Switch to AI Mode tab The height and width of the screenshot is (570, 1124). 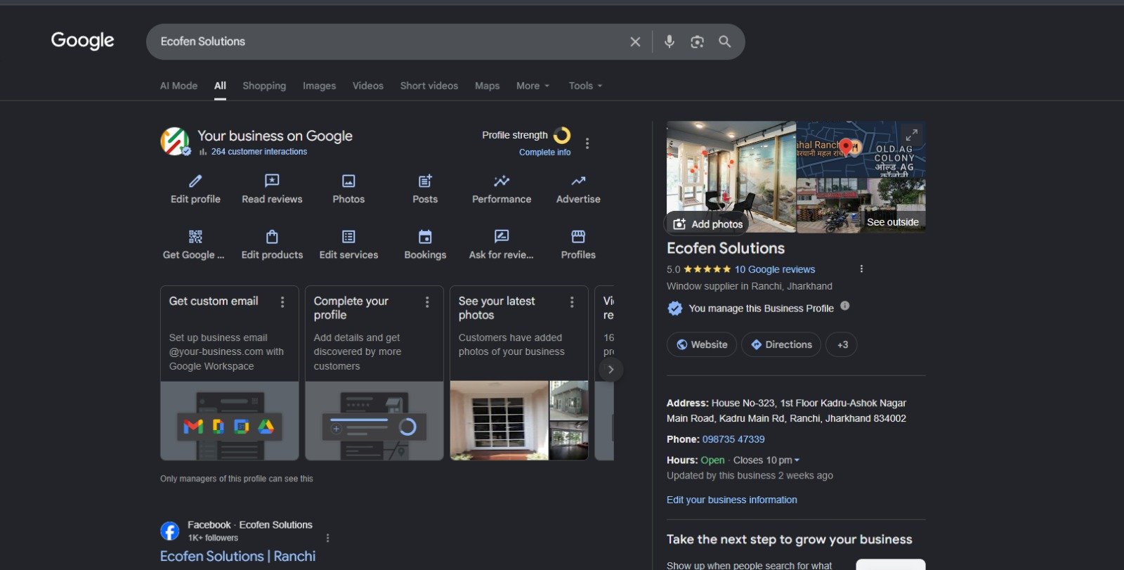[178, 86]
